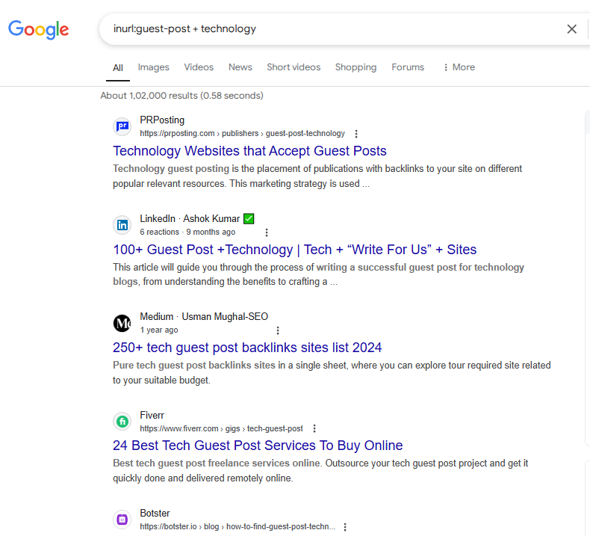
Task: Open the Forums tab
Action: point(408,67)
